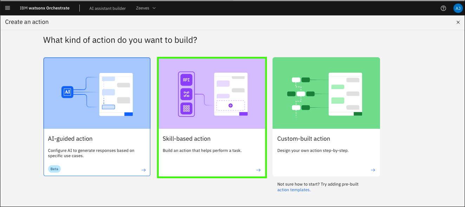Image resolution: width=465 pixels, height=207 pixels.
Task: Click the arrow on AI-guided action card
Action: (x=143, y=170)
